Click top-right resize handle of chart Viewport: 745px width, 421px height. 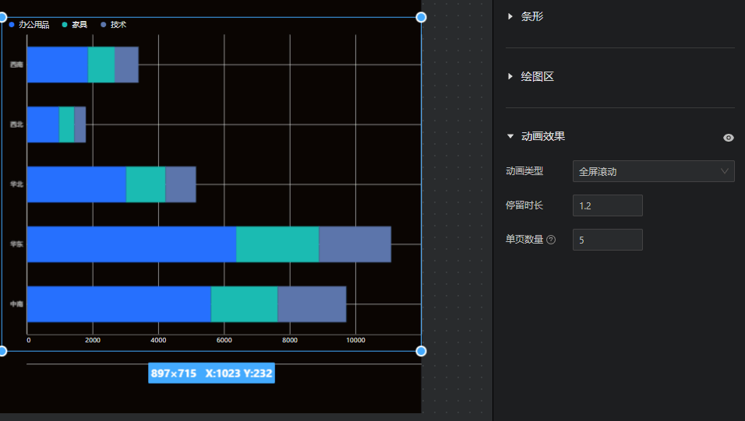tap(421, 17)
